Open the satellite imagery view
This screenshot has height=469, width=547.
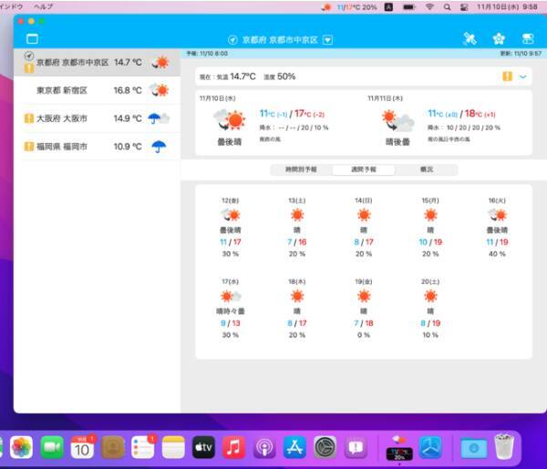click(470, 39)
